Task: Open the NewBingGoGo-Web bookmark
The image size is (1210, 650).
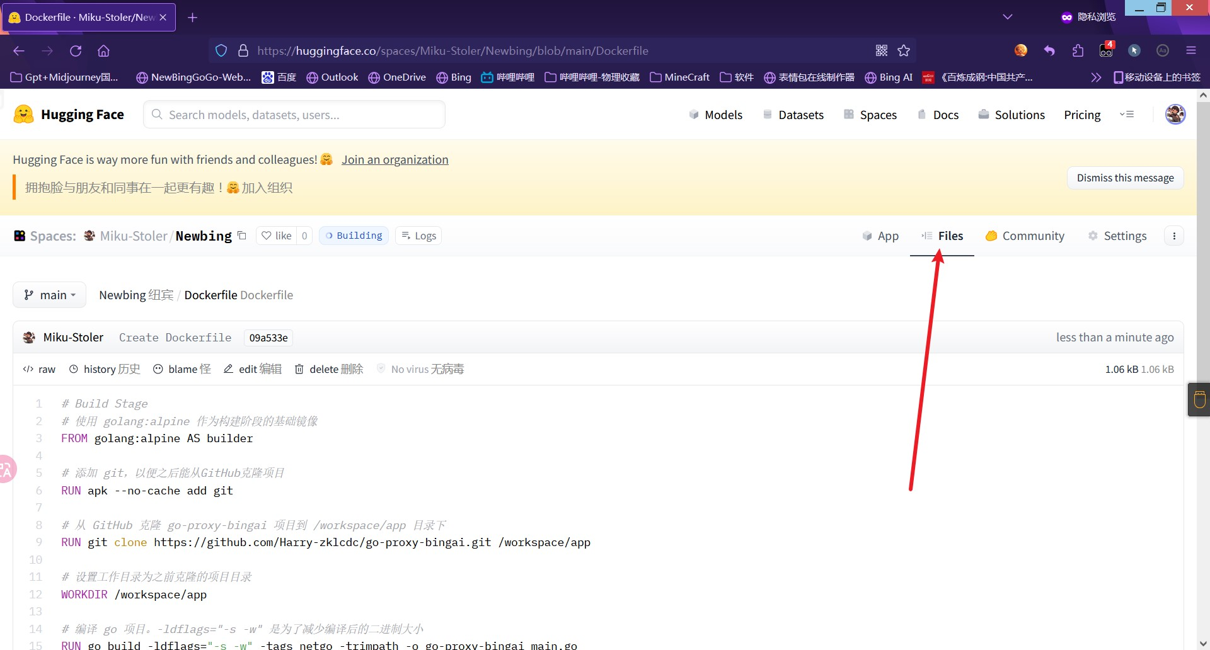Action: tap(193, 77)
